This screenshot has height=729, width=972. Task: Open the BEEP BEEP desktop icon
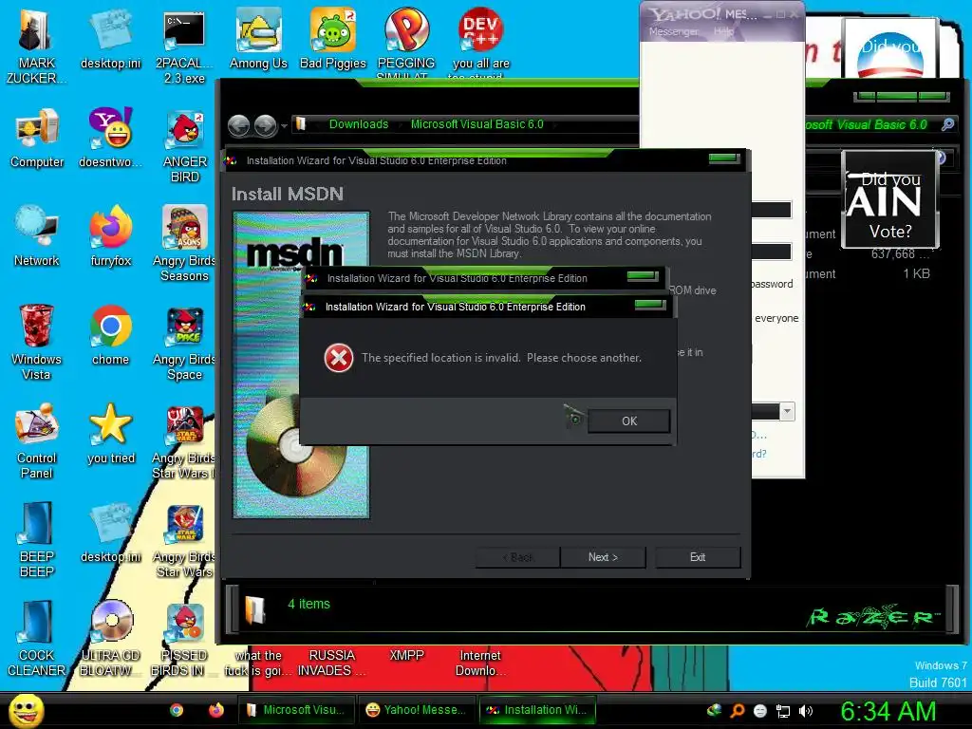[x=37, y=540]
